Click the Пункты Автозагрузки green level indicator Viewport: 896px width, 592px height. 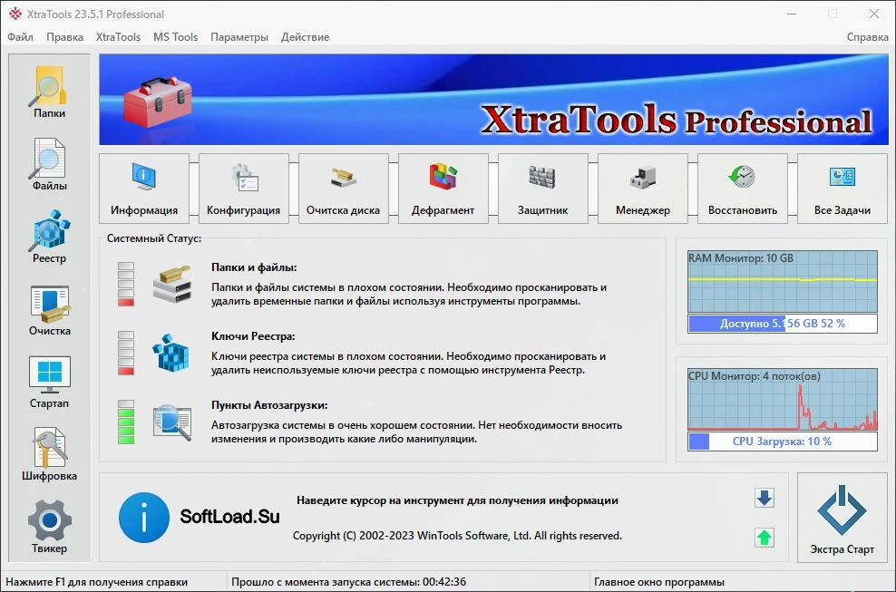point(126,422)
